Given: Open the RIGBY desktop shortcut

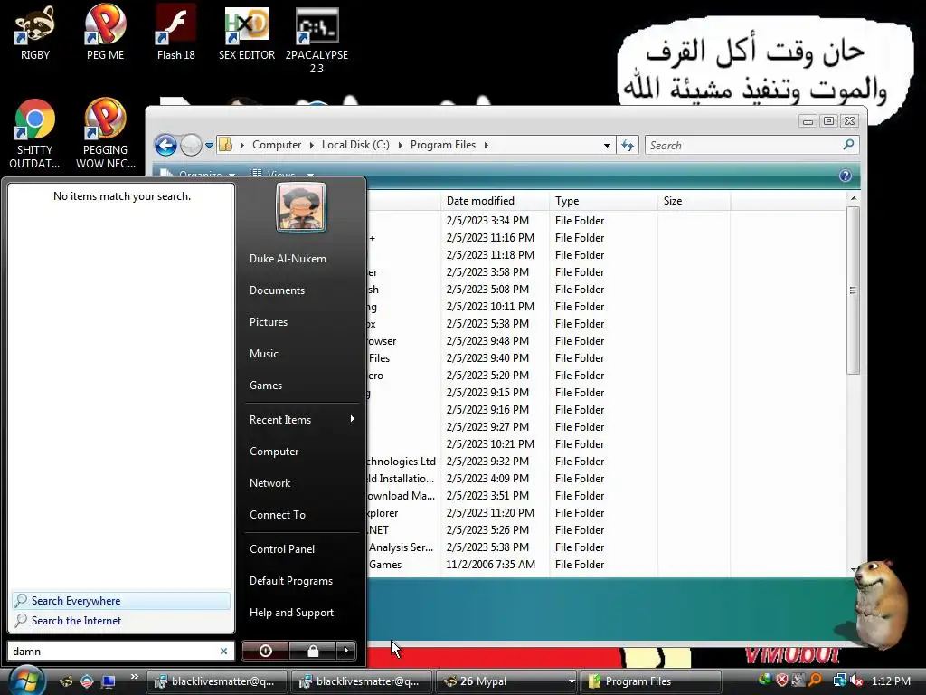Looking at the screenshot, I should pyautogui.click(x=35, y=33).
